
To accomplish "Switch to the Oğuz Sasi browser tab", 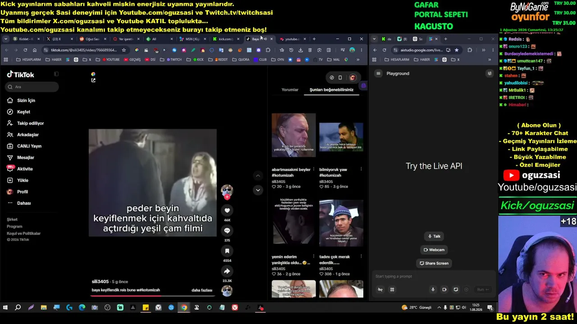I will point(92,39).
